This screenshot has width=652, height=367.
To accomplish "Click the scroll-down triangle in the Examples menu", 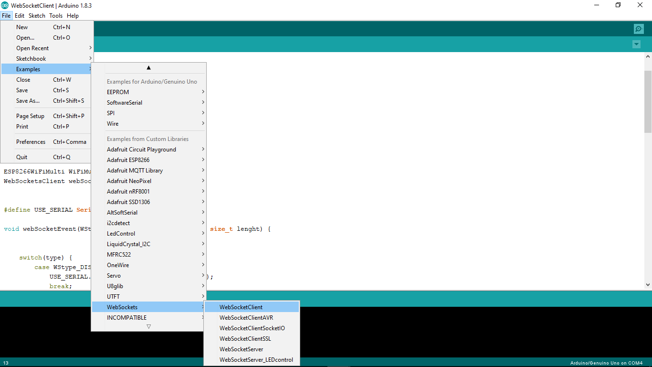I will pos(148,326).
